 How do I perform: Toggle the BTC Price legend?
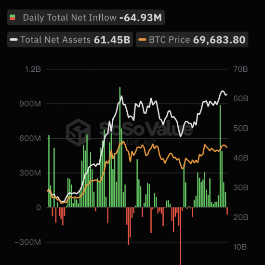192,40
